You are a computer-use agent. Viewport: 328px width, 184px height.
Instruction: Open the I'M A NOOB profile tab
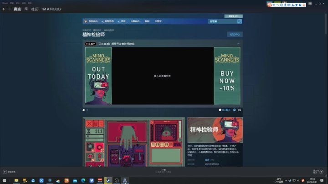[51, 9]
